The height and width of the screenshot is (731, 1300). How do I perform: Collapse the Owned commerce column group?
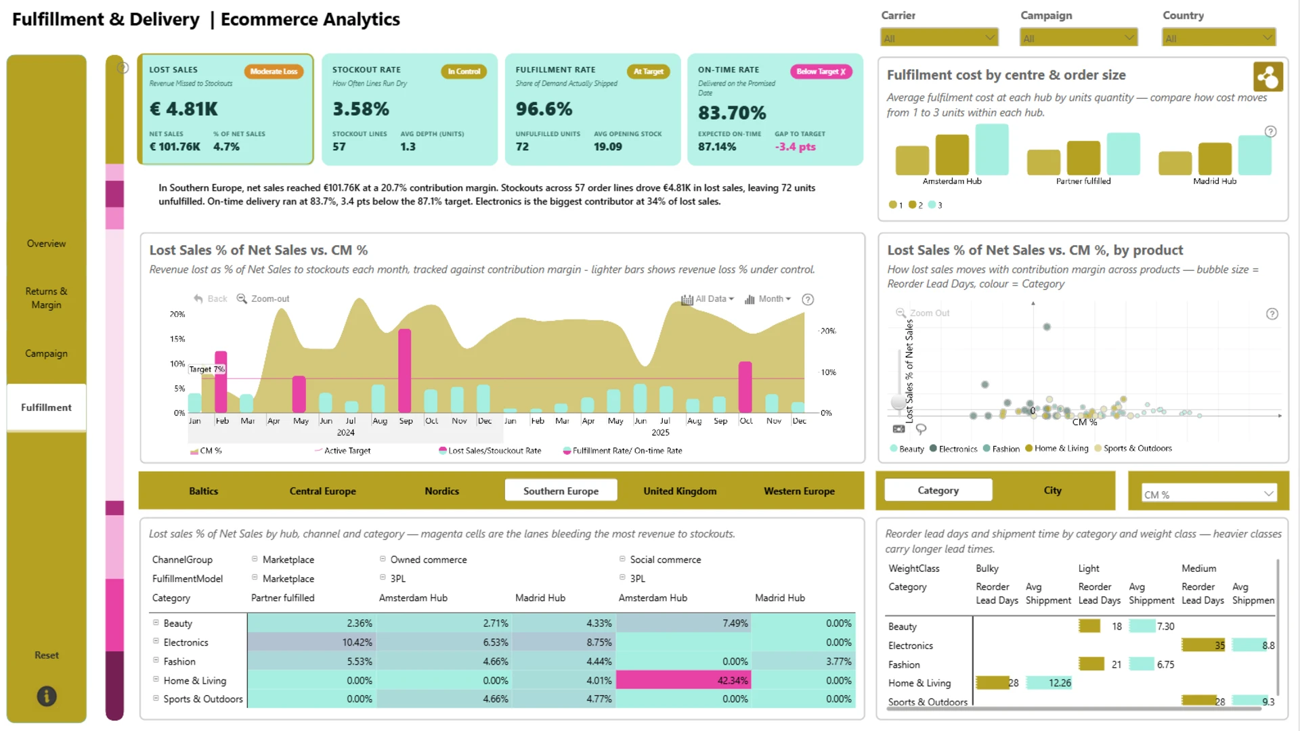(x=383, y=559)
